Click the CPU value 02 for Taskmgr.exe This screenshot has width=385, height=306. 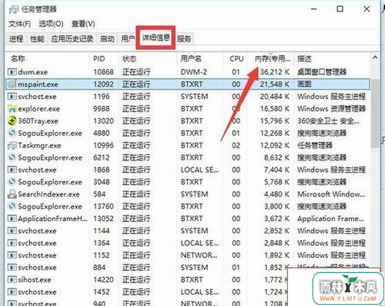tap(236, 145)
